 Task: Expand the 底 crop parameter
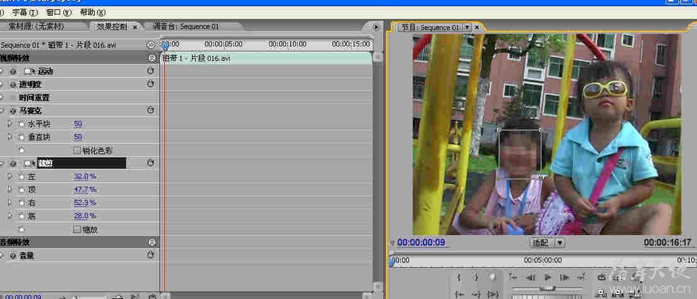tap(10, 216)
